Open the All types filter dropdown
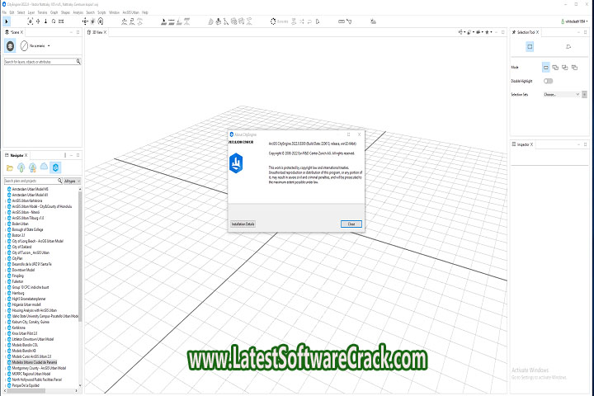Screen dimensions: 594x396 tap(72, 181)
